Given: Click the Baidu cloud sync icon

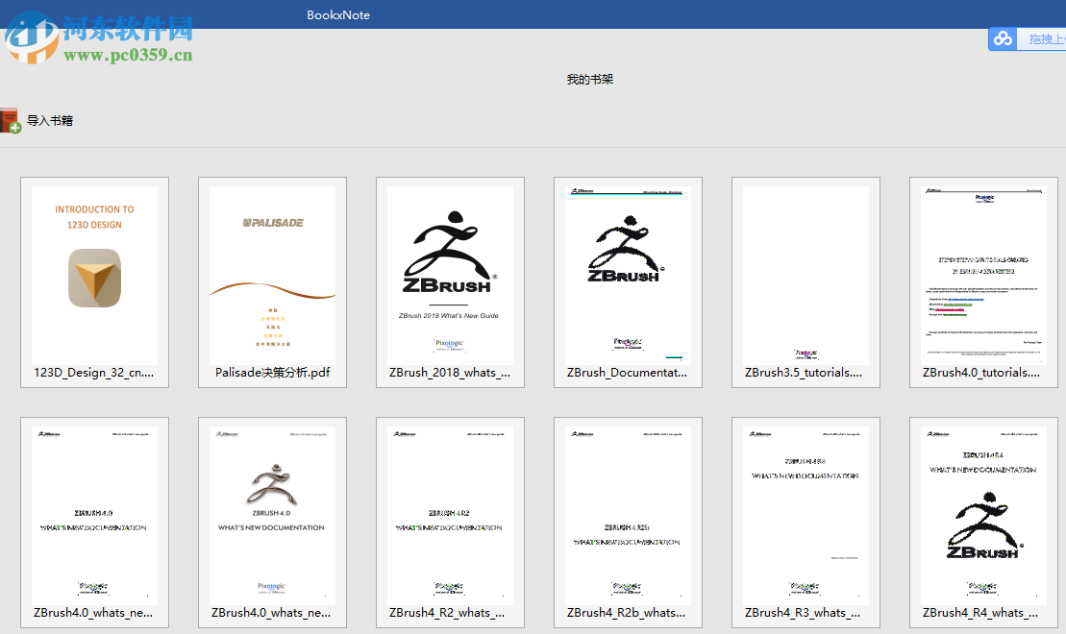Looking at the screenshot, I should (x=1003, y=38).
